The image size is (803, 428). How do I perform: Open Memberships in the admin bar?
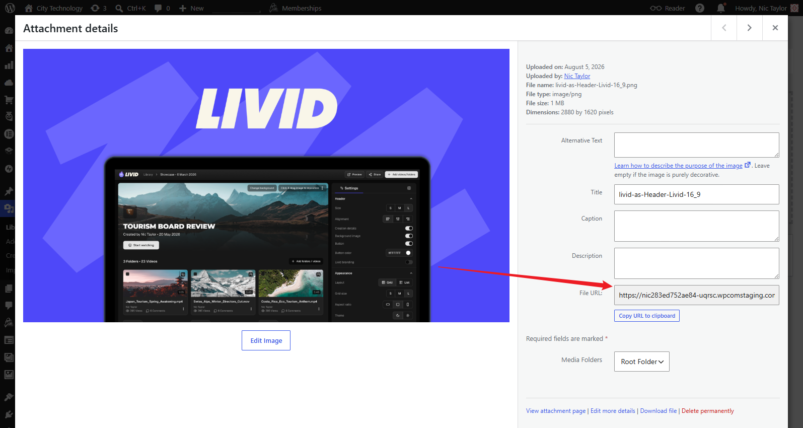295,8
